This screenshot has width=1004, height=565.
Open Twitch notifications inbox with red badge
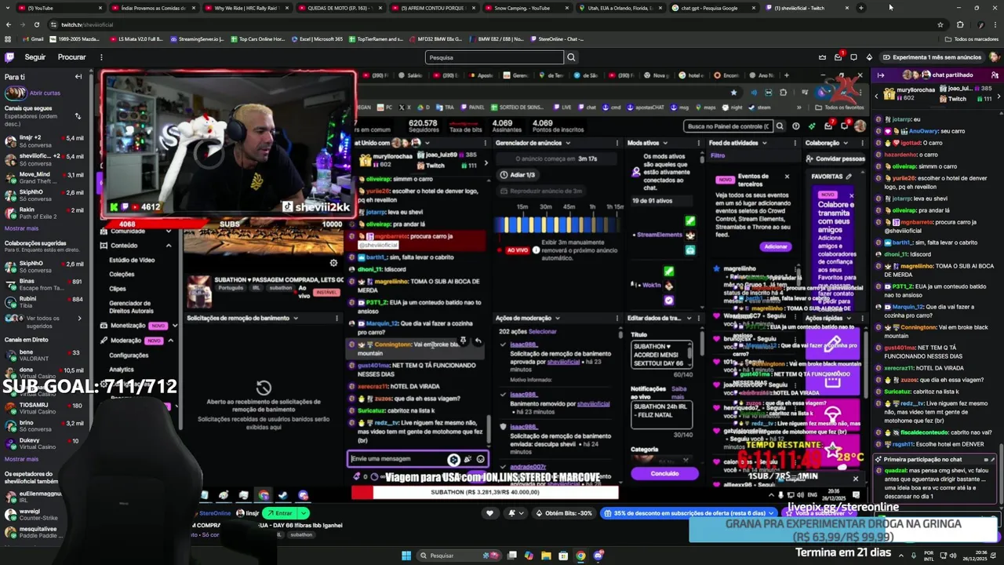[x=838, y=57]
